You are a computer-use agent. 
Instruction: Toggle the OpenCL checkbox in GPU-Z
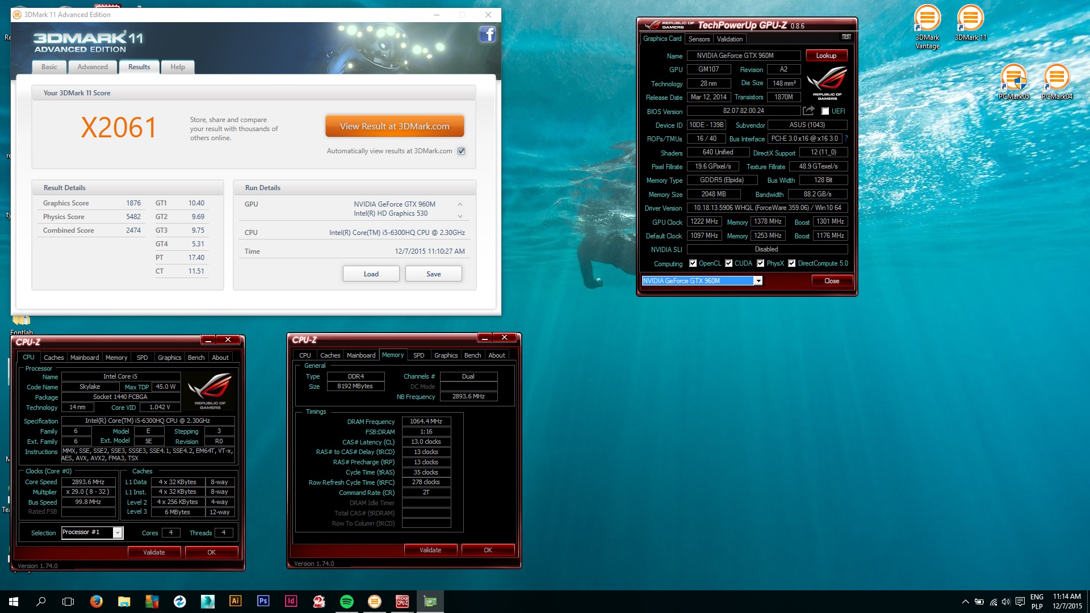pyautogui.click(x=693, y=263)
